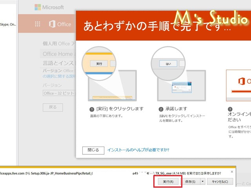251x188 pixels.
Task: Click the 画面の下部にあります text
Action: [x=106, y=116]
